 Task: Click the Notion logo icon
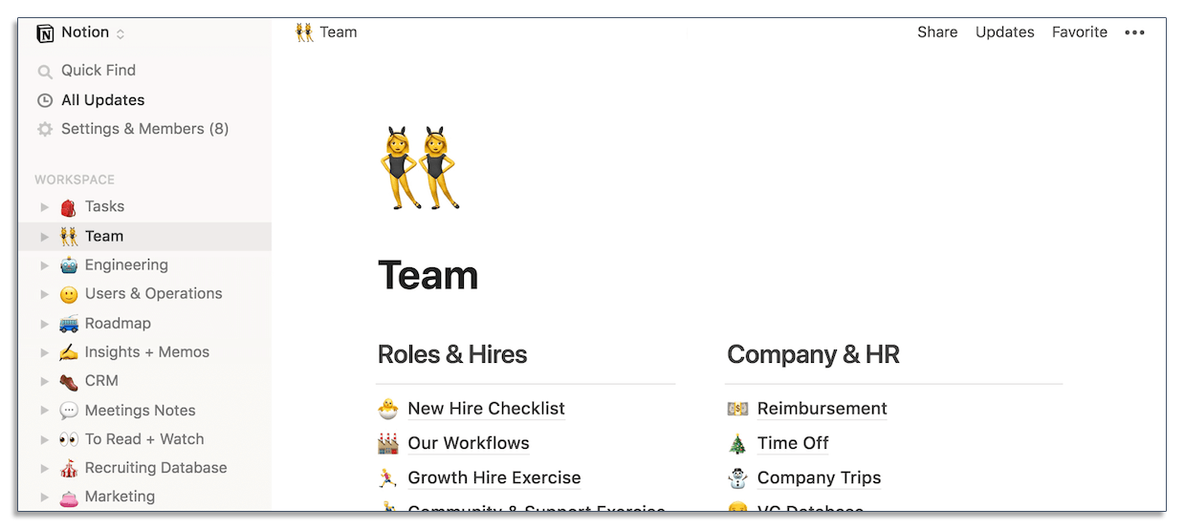point(45,33)
